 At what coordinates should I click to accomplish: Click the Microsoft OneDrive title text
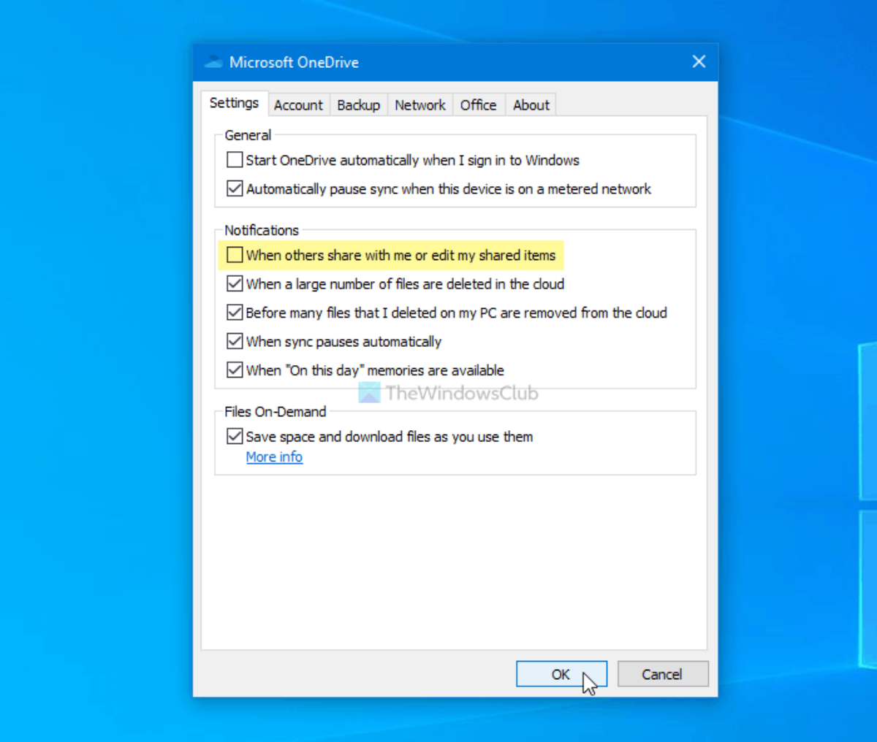[x=294, y=62]
